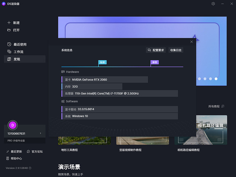Open 官方论坛 official forum
The width and height of the screenshot is (236, 177).
35,152
